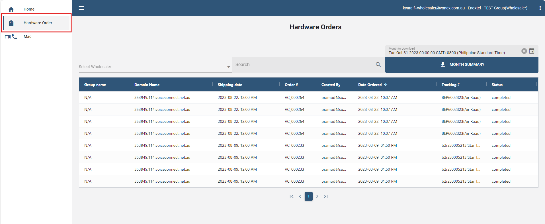Click the Home house icon
This screenshot has width=545, height=224.
(x=11, y=9)
